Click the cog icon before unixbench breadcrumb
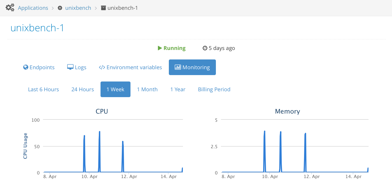The height and width of the screenshot is (187, 392). [x=60, y=8]
